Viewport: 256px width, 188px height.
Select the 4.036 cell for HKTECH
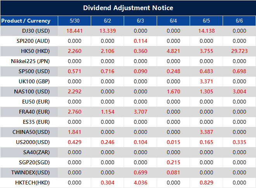[x=140, y=183]
